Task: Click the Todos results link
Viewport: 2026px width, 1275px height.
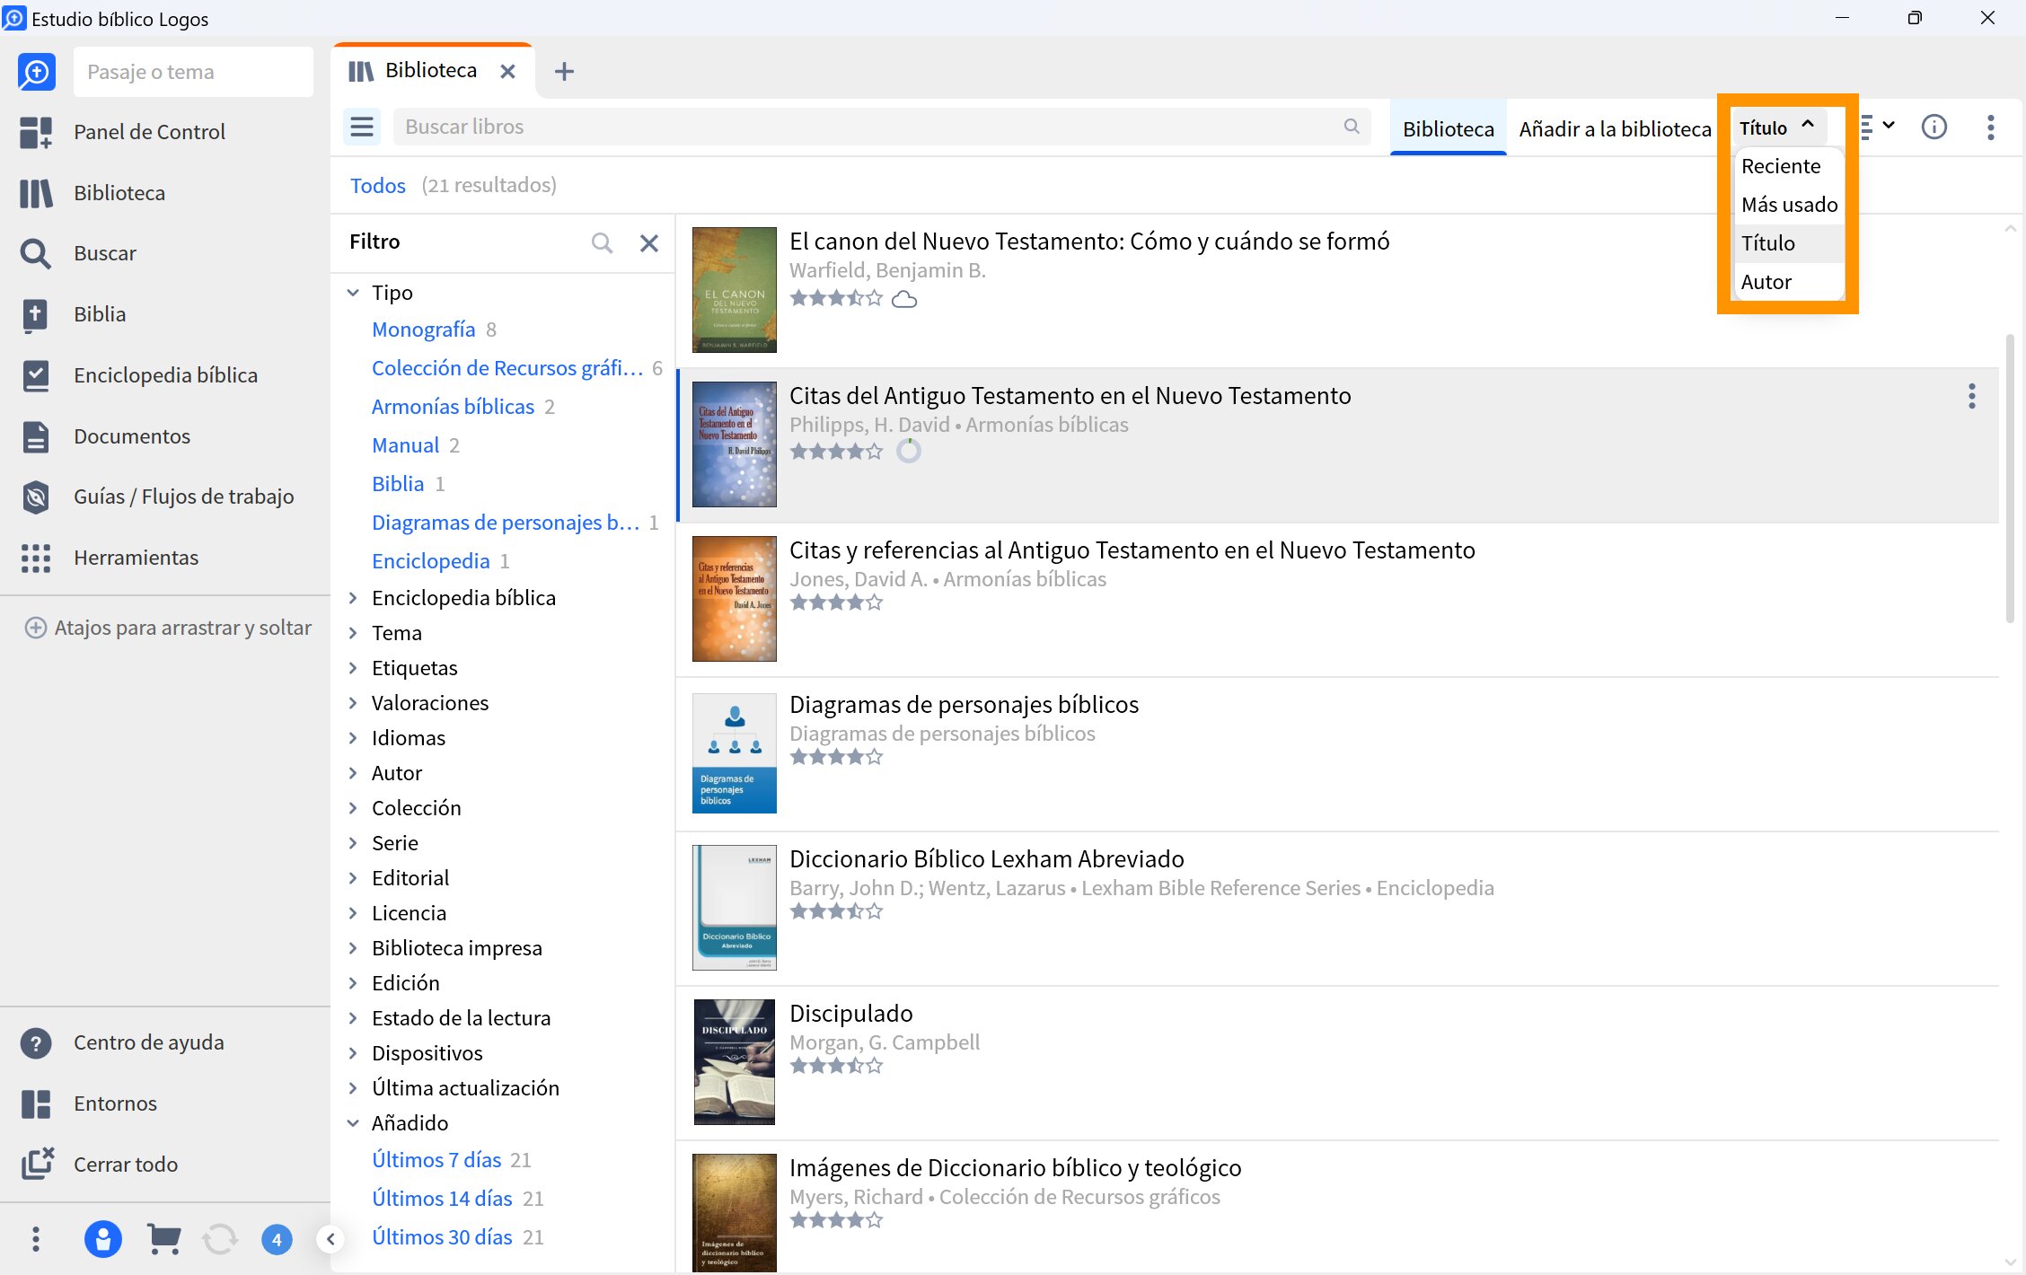Action: click(x=377, y=185)
